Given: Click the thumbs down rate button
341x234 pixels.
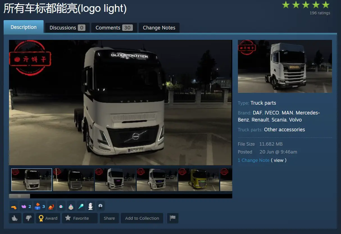Looking at the screenshot, I should [x=28, y=218].
